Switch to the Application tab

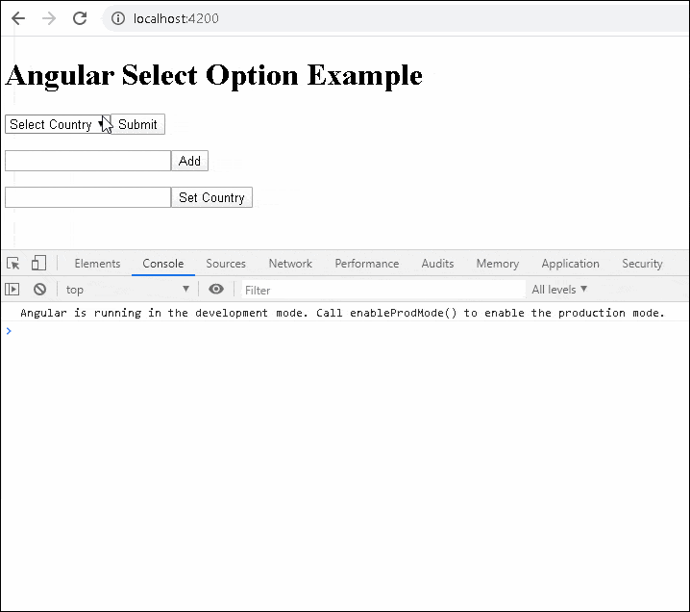[x=570, y=264]
